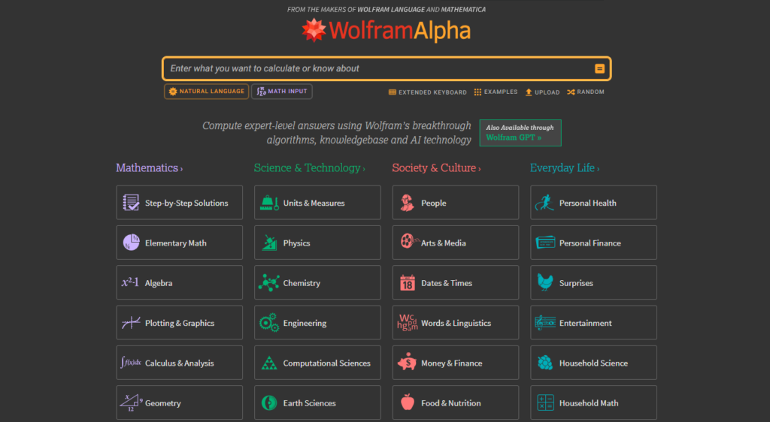
Task: Click the Units & Measures weight icon
Action: [269, 203]
